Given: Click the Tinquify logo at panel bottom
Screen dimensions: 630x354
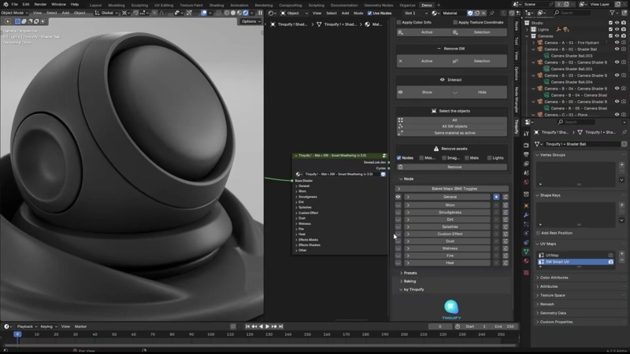Looking at the screenshot, I should tap(451, 308).
